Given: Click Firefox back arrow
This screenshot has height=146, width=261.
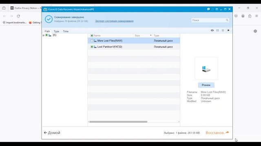Looking at the screenshot, I should 4,16.
